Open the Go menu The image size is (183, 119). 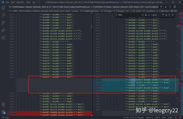pos(34,2)
